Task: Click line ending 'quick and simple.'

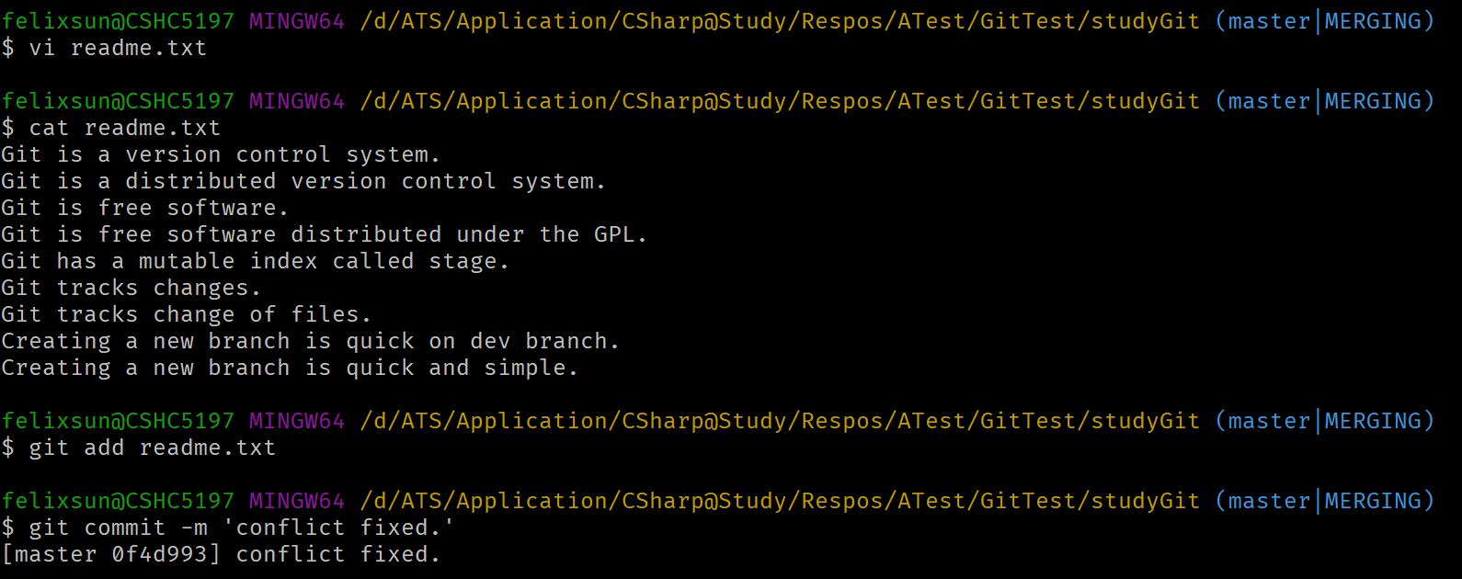Action: click(290, 368)
